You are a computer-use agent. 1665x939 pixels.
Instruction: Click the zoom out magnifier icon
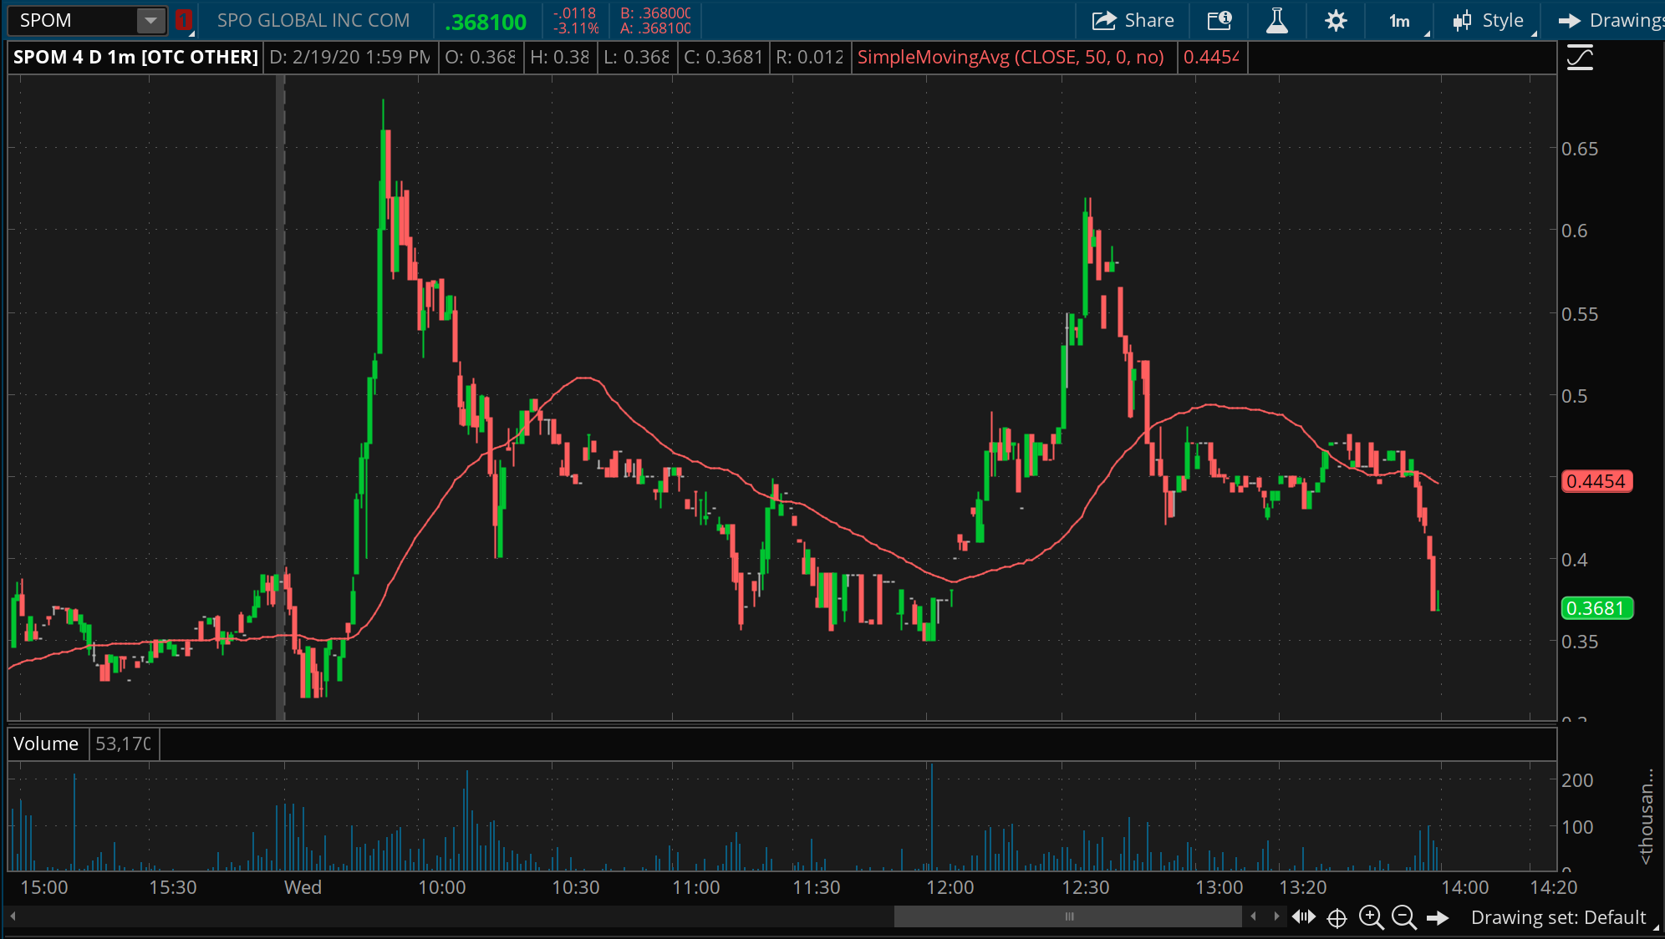1403,917
